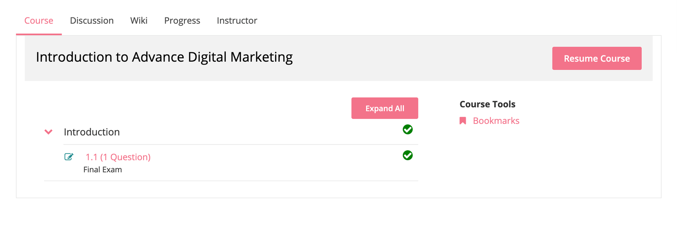The width and height of the screenshot is (677, 229).
Task: Expand all course sections
Action: 384,108
